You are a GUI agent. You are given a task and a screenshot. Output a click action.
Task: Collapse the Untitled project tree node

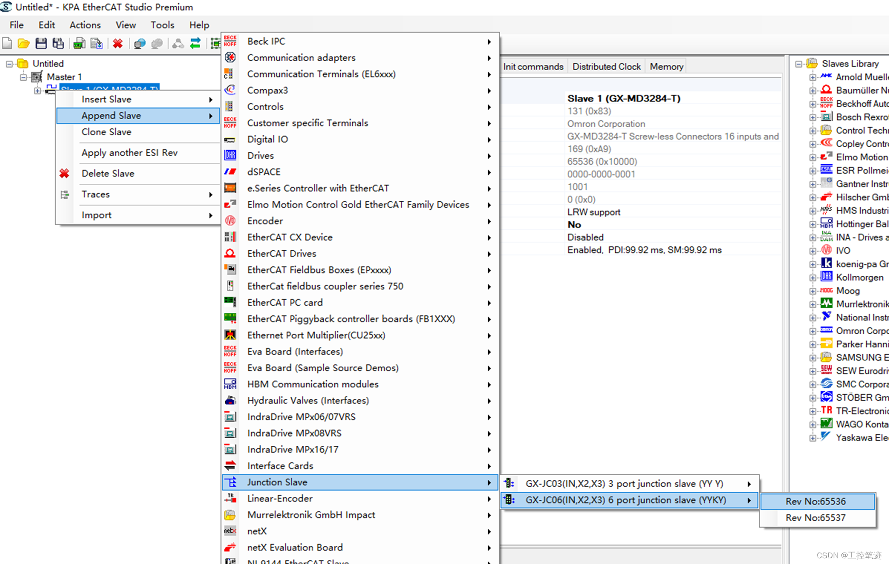(x=9, y=64)
